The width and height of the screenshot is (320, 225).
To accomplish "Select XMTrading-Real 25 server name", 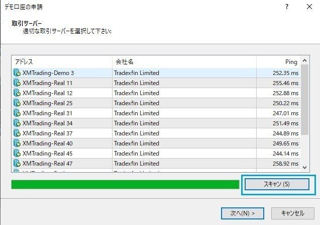I will 47,103.
